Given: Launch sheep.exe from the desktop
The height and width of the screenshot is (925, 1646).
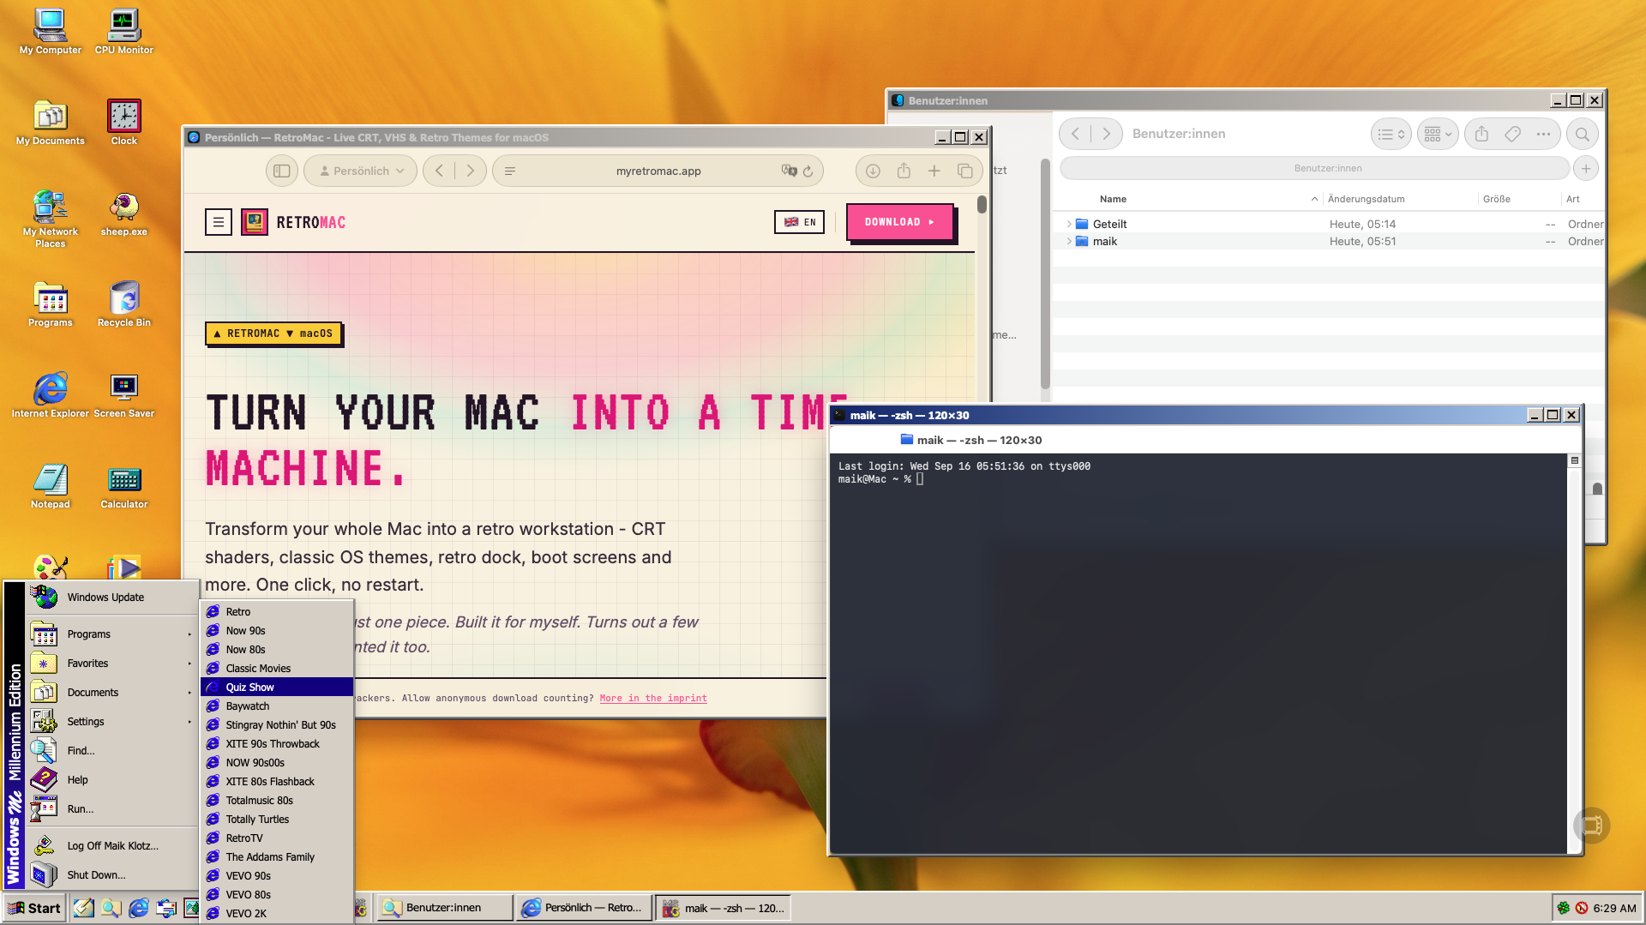Looking at the screenshot, I should click(124, 213).
